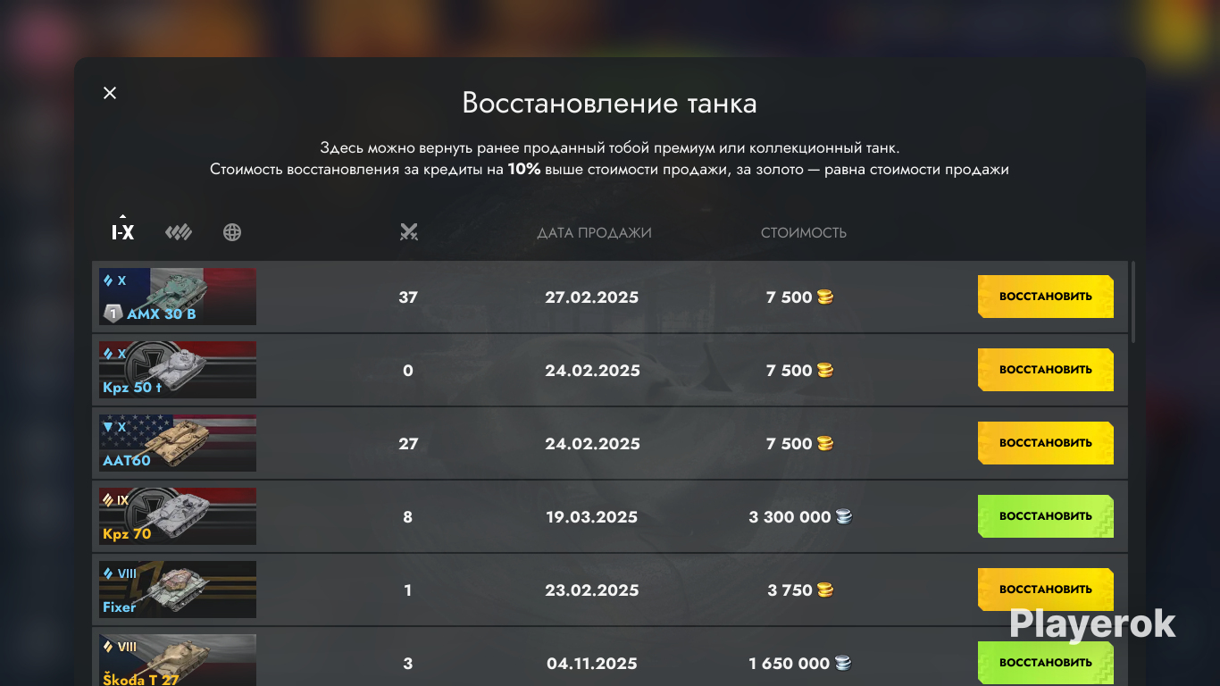The image size is (1220, 686).
Task: Select the Kpz 70 tank thumbnail
Action: [178, 516]
